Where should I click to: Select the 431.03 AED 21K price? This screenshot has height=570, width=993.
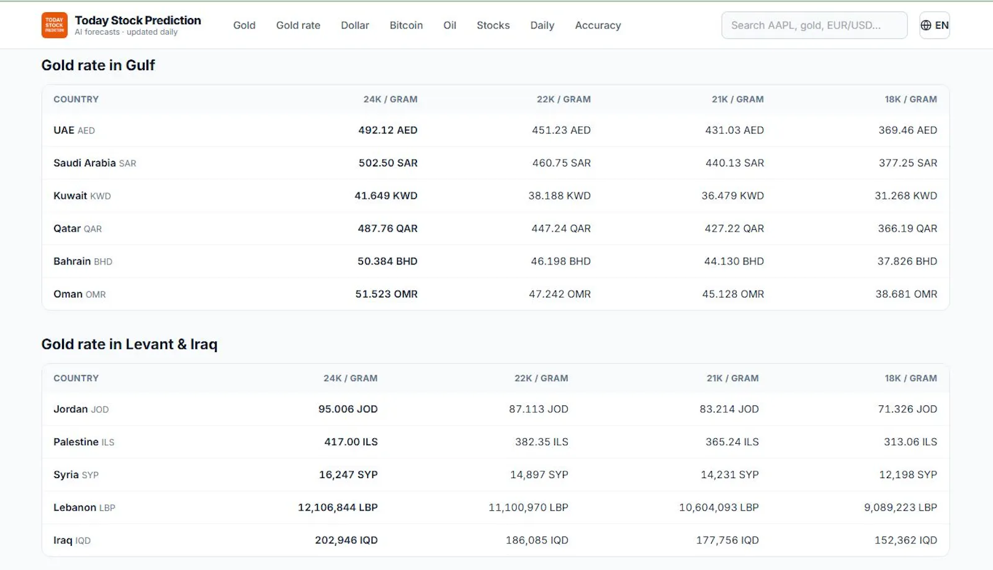click(x=734, y=130)
